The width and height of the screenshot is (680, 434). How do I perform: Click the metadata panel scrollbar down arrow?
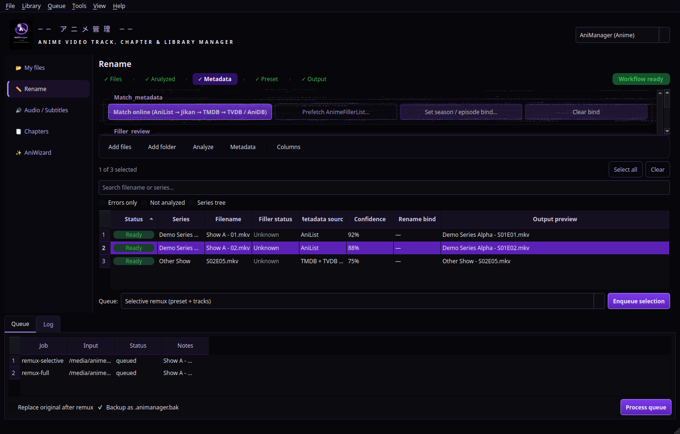pyautogui.click(x=667, y=131)
